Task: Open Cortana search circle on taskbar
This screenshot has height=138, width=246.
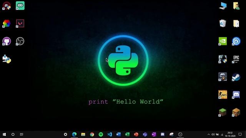Action: (x=13, y=135)
